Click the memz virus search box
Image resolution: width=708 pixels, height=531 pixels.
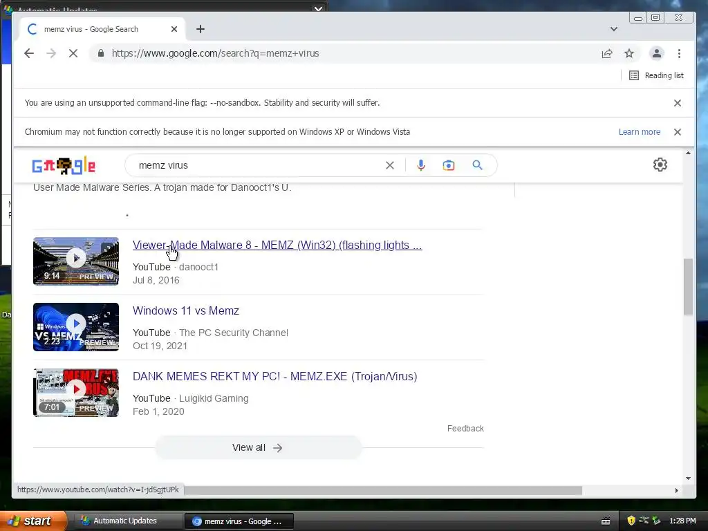[257, 165]
